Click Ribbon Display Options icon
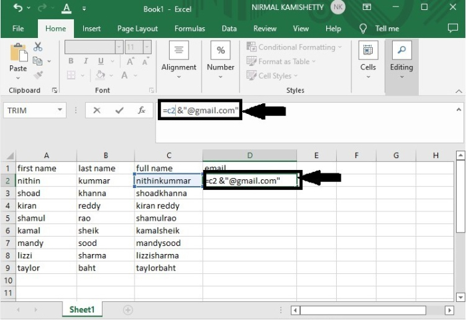 pyautogui.click(x=366, y=7)
